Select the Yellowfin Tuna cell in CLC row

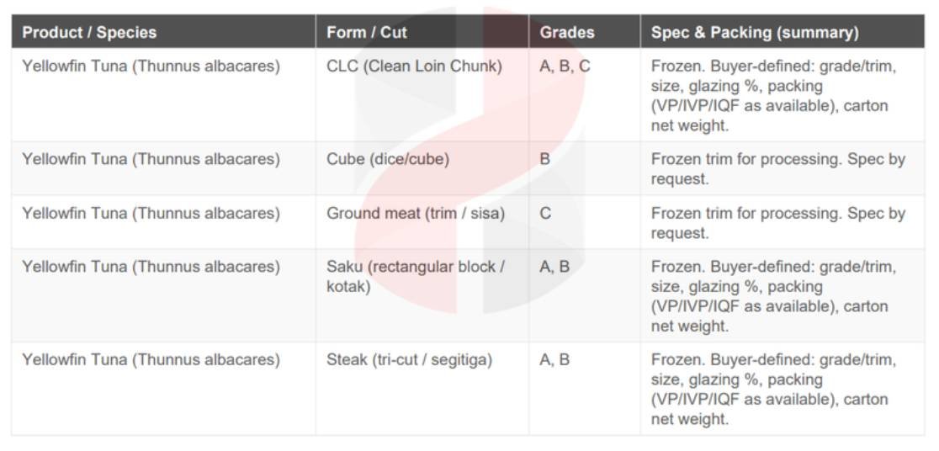pyautogui.click(x=151, y=66)
